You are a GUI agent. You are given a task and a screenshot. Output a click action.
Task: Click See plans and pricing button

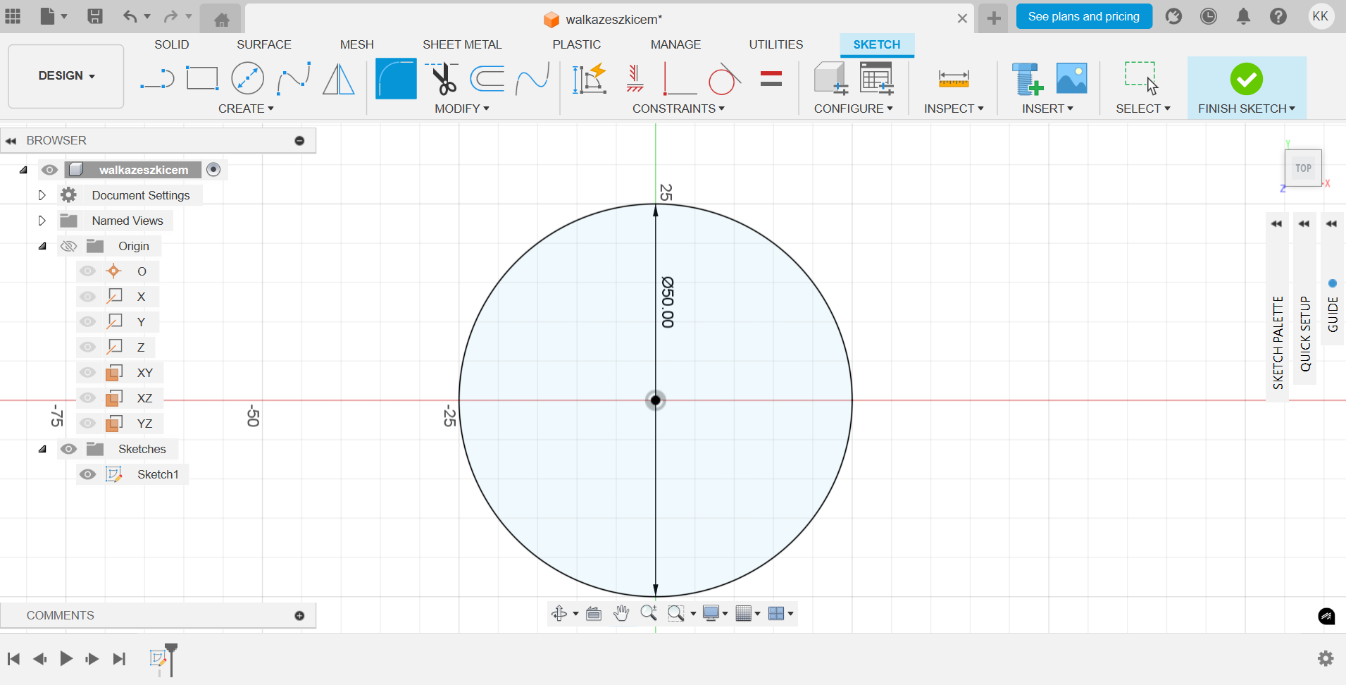[x=1084, y=16]
